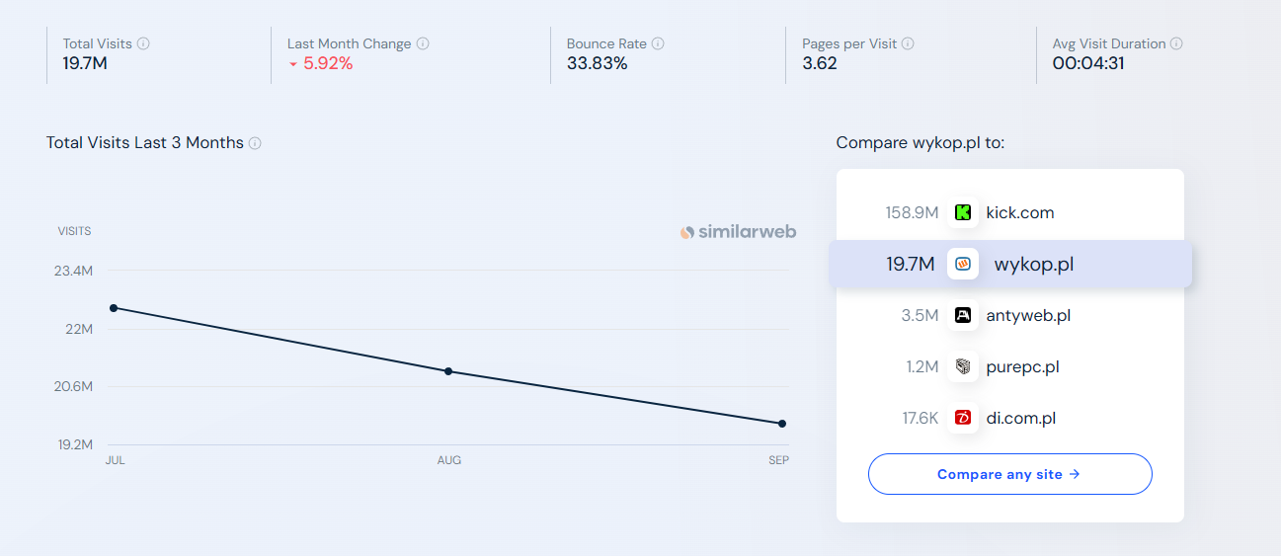
Task: Open the antyweb.pl comparison link
Action: click(1028, 316)
